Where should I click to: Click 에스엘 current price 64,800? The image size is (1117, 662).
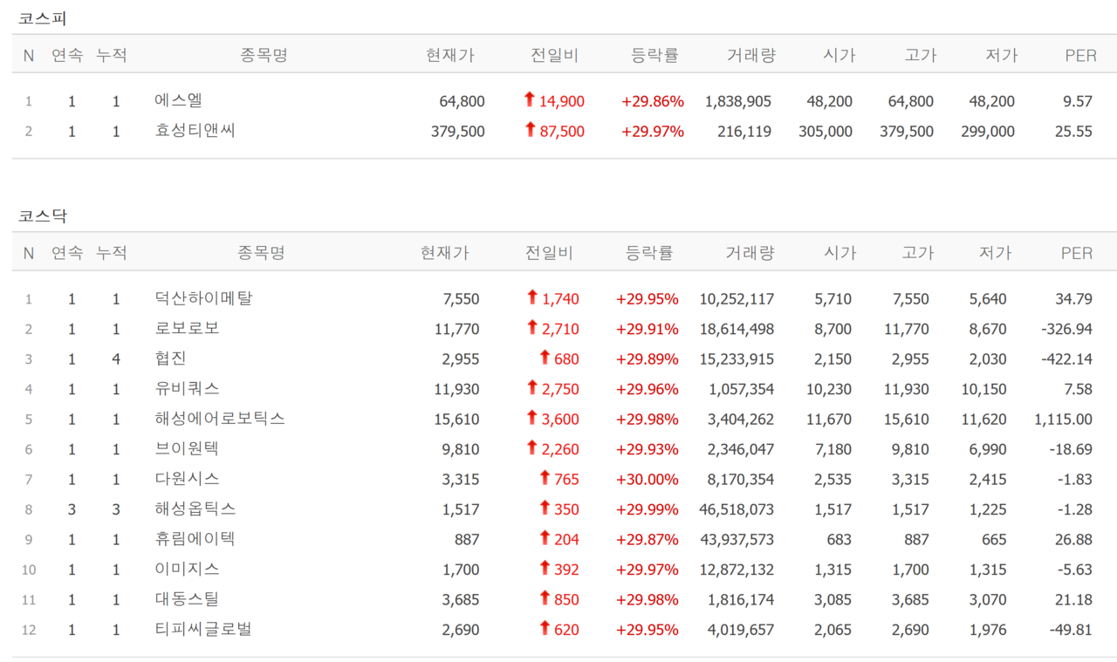point(462,101)
